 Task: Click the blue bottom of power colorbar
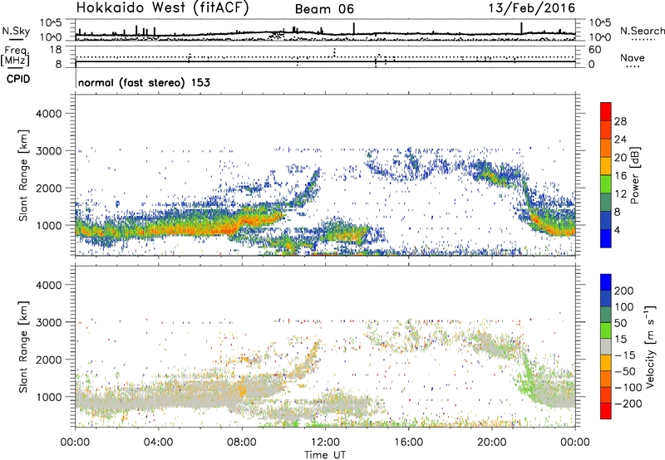coord(606,238)
